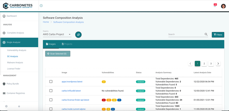Collapse sidebar with the back arrow icon
This screenshot has height=111, width=229.
(x=41, y=6)
